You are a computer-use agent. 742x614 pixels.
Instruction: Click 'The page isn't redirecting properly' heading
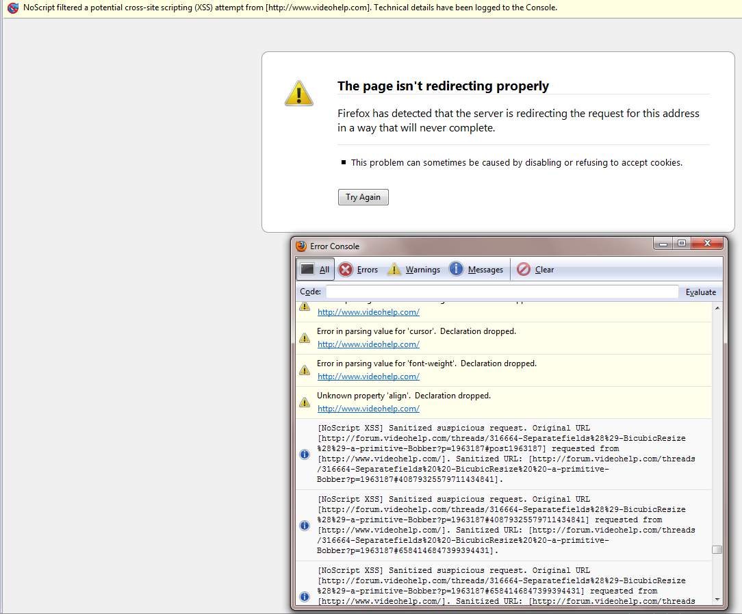(x=443, y=86)
